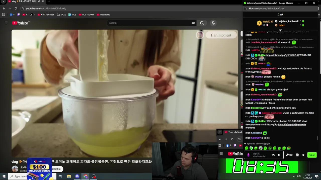The width and height of the screenshot is (321, 180).
Task: Open the GOL bookmark
Action: point(72,15)
